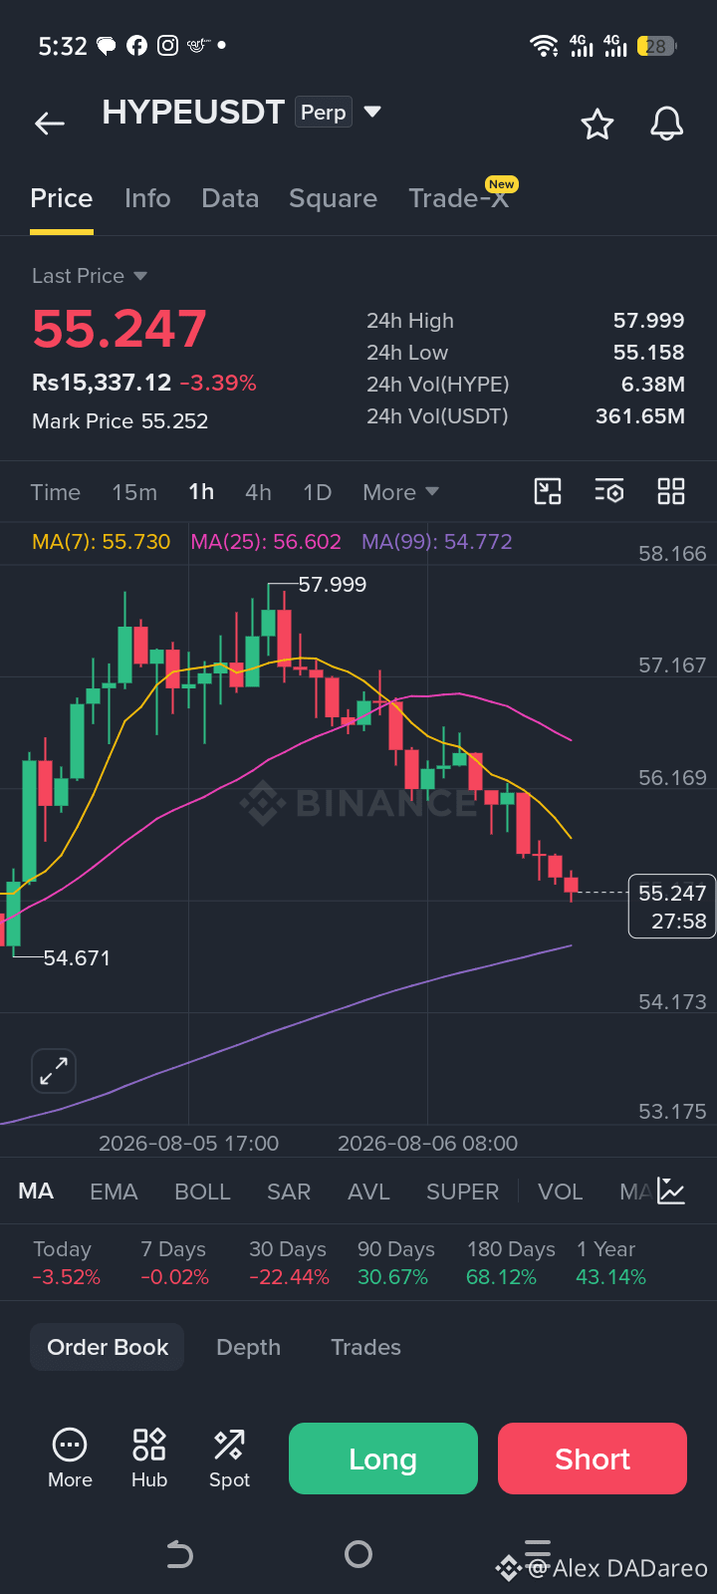Viewport: 717px width, 1594px height.
Task: Tap the MA(25): 56.602 legend
Action: coord(266,542)
